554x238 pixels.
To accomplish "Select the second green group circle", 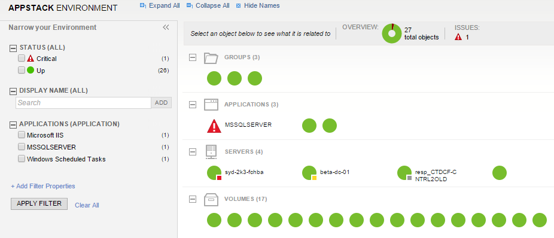I will tap(235, 78).
